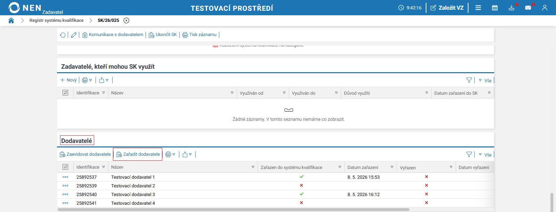Open row menu for Testovací dodavatel 4

[65, 203]
